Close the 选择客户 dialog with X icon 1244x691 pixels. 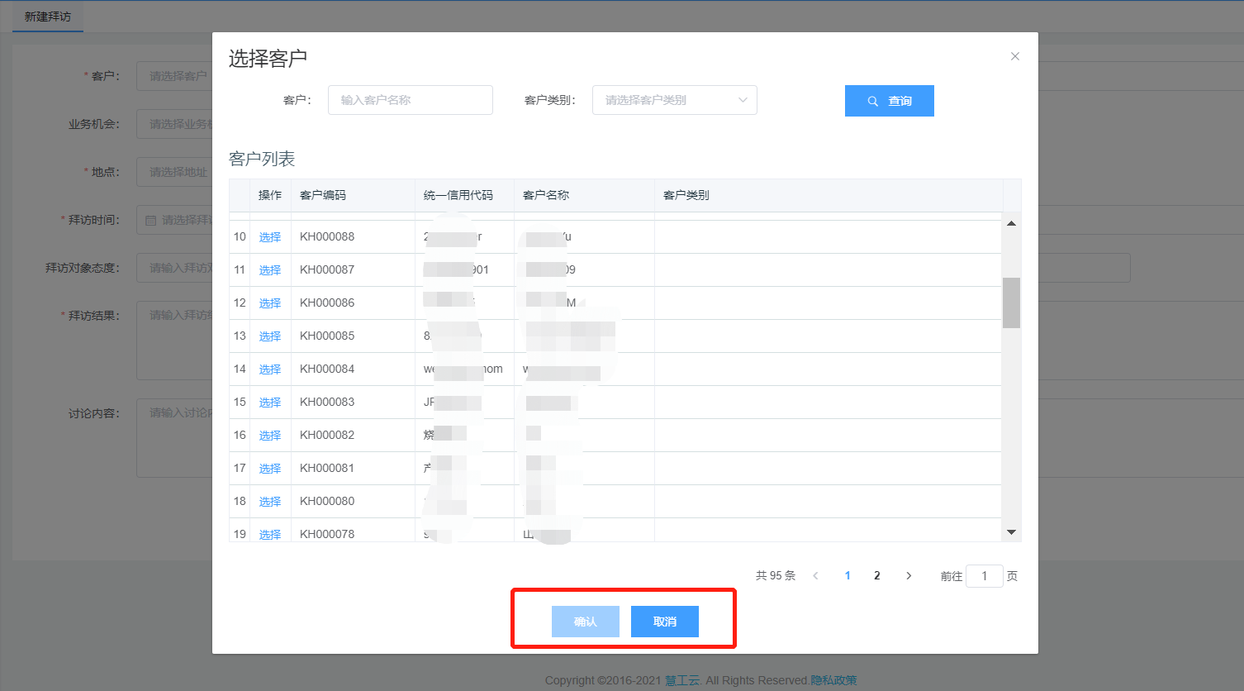click(x=1014, y=56)
